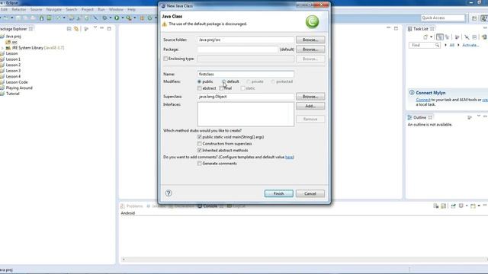The width and height of the screenshot is (488, 274).
Task: Expand the JRE System Library node
Action: click(2, 48)
